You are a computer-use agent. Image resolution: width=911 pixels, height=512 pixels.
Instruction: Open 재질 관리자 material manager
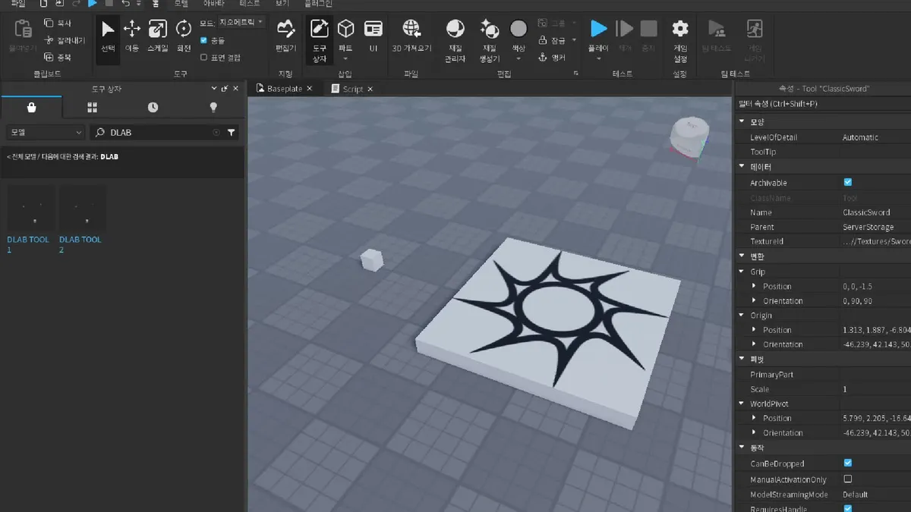pos(455,40)
